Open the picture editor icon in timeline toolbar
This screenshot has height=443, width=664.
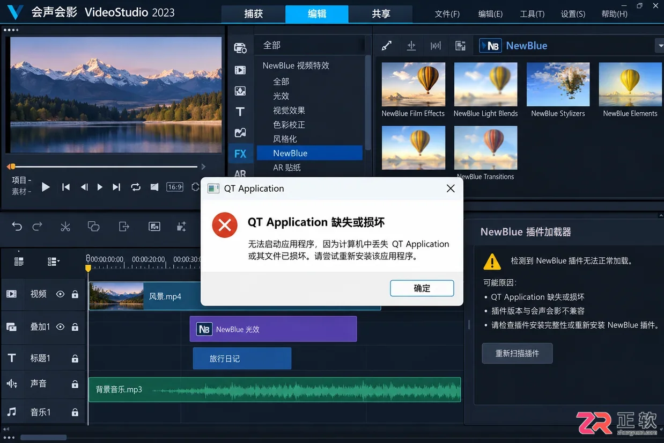pyautogui.click(x=154, y=227)
